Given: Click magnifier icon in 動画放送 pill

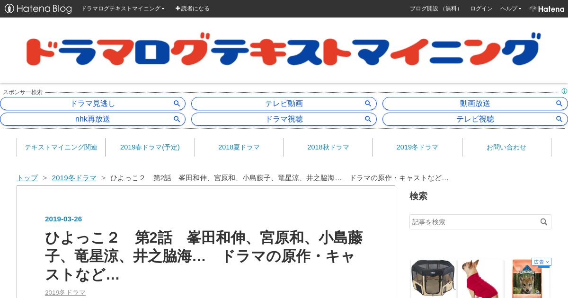Looking at the screenshot, I should (559, 104).
